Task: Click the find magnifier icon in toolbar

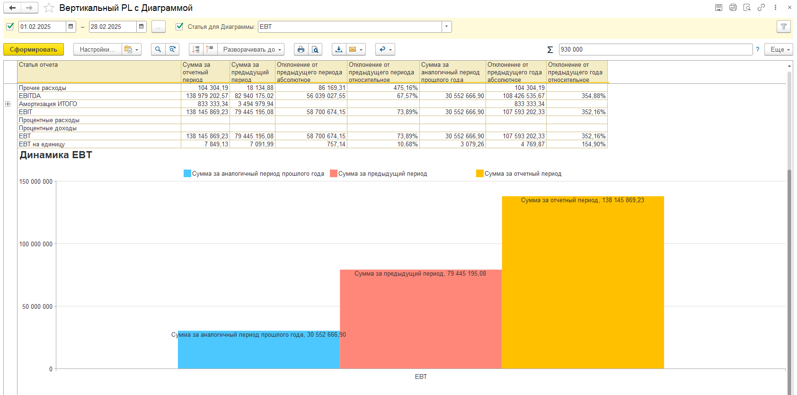Action: [x=158, y=49]
